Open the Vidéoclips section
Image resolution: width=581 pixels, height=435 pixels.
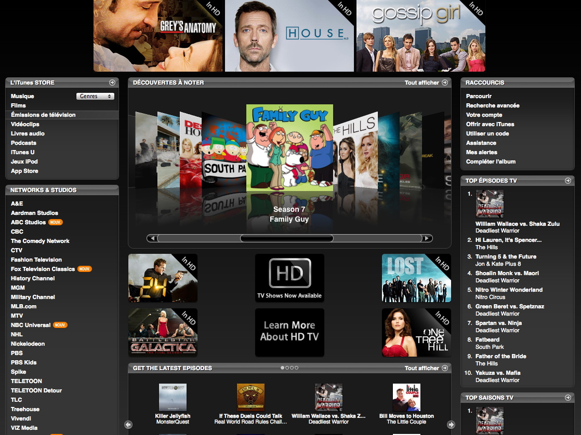[25, 124]
